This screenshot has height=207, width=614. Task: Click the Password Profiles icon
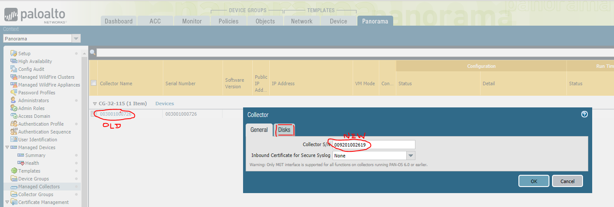point(14,93)
